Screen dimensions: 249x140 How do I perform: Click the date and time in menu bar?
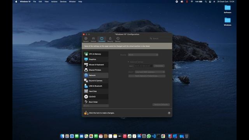click(x=226, y=2)
